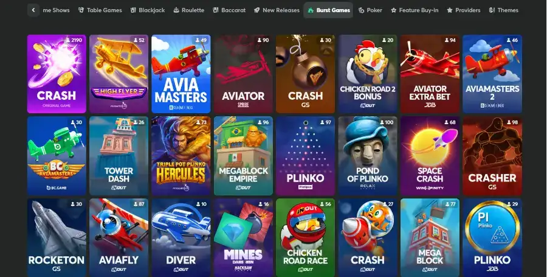Click the left scroll arrow in category bar
The height and width of the screenshot is (277, 547).
tap(33, 10)
